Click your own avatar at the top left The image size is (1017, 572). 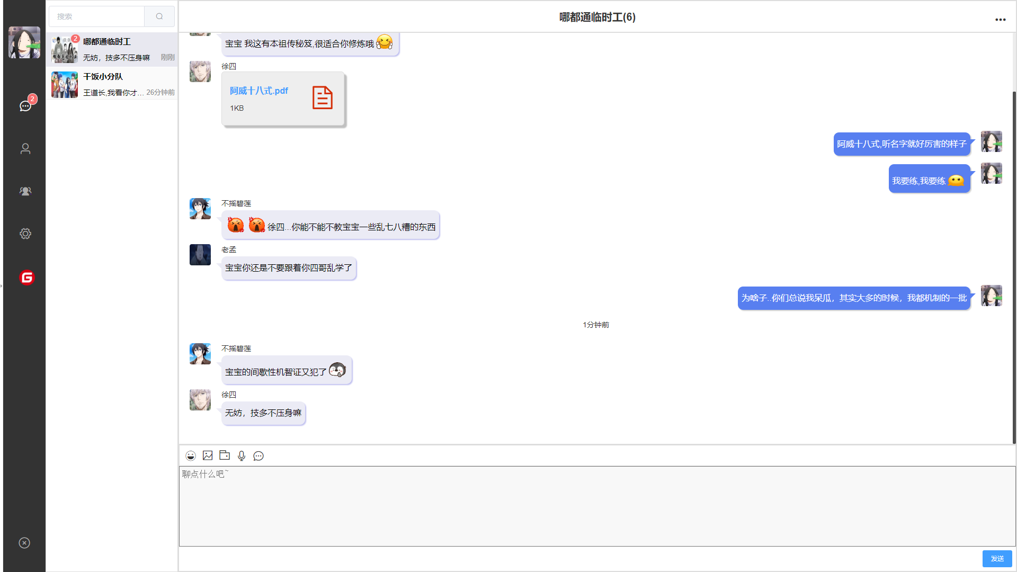pos(24,42)
